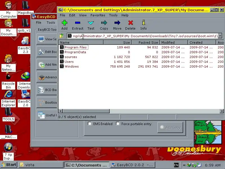Viewport: 225px width, 169px height.
Task: Open the 7-Zip View menu
Action: tap(83, 15)
